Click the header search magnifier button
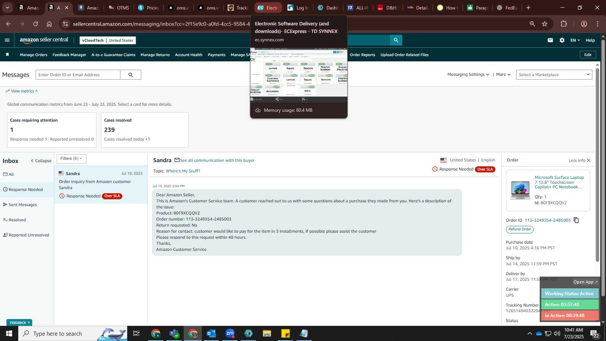 tap(396, 40)
